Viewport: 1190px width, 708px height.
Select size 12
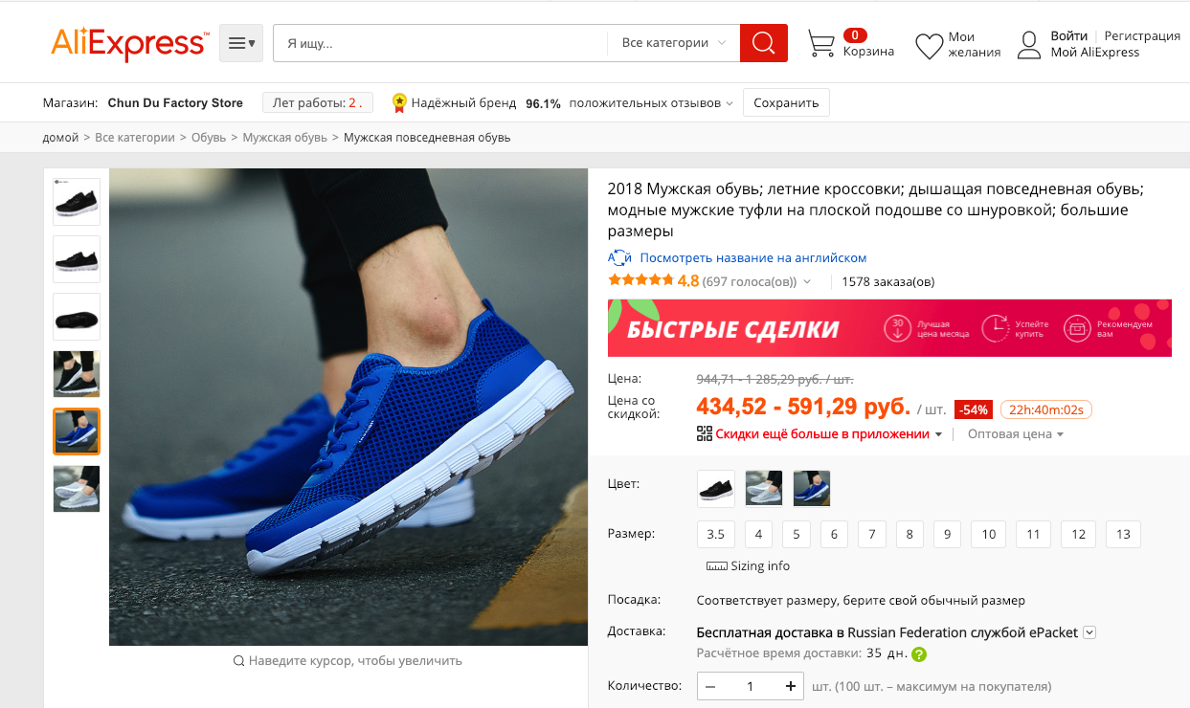pyautogui.click(x=1078, y=534)
